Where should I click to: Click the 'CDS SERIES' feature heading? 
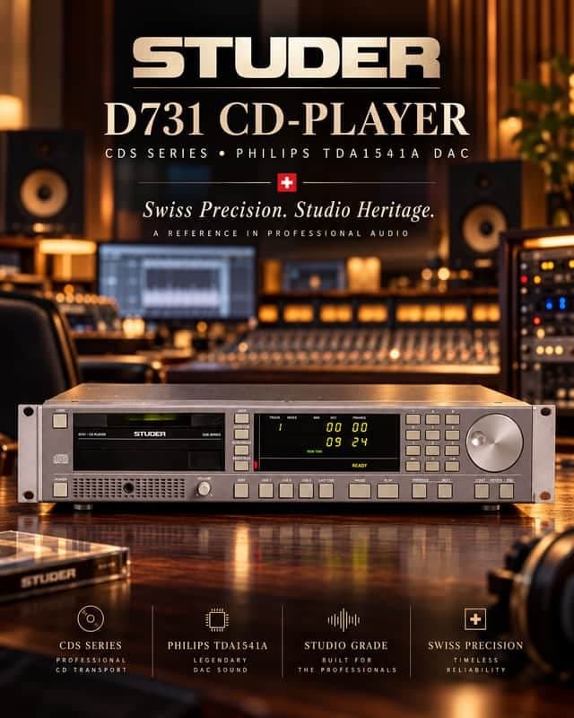(91, 645)
